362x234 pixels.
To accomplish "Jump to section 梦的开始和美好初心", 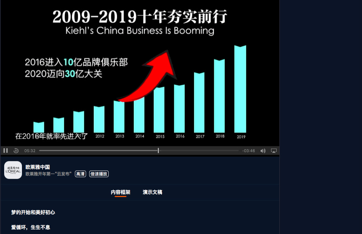I will pyautogui.click(x=33, y=212).
